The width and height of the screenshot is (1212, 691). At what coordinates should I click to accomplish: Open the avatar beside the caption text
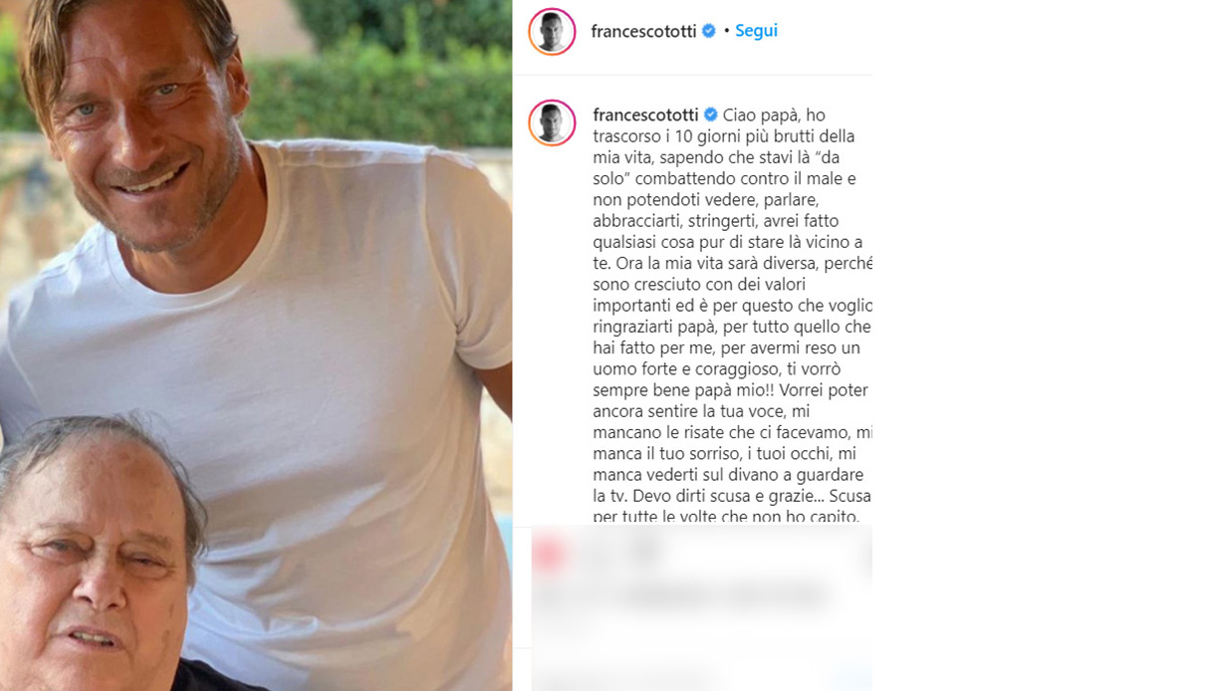pos(552,122)
